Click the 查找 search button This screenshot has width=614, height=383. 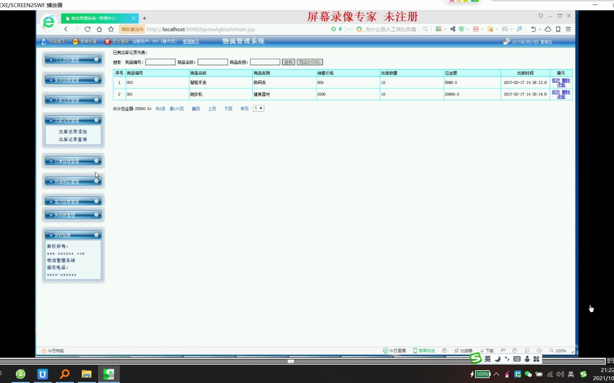(288, 62)
